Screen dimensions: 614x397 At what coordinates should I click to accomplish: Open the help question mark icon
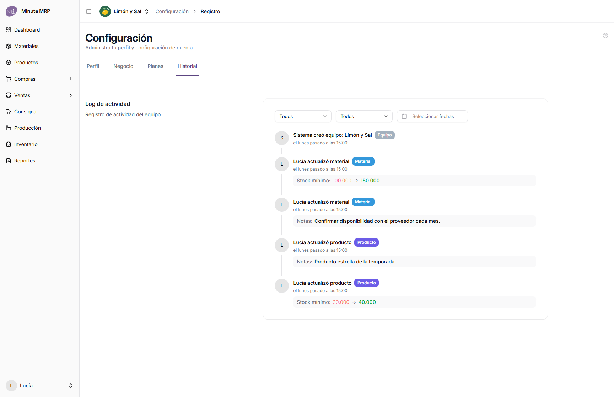coord(605,36)
